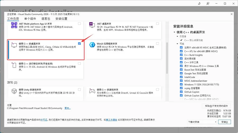Click the Unity game development icon
Screen dimensions: 238x133
coord(14,91)
